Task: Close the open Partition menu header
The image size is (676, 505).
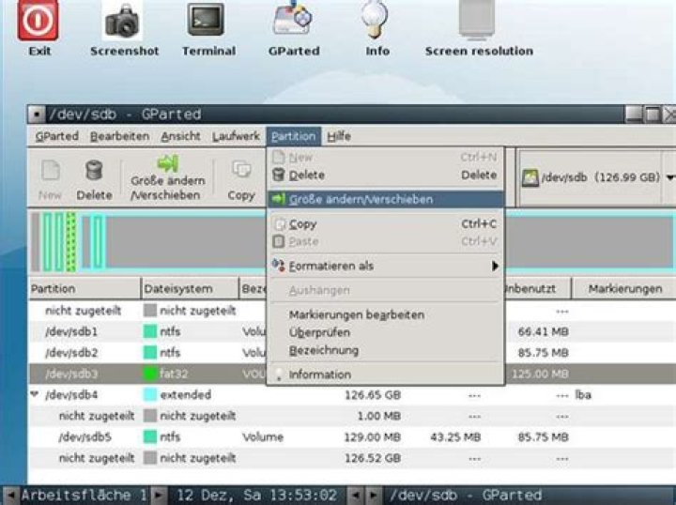Action: [x=294, y=136]
